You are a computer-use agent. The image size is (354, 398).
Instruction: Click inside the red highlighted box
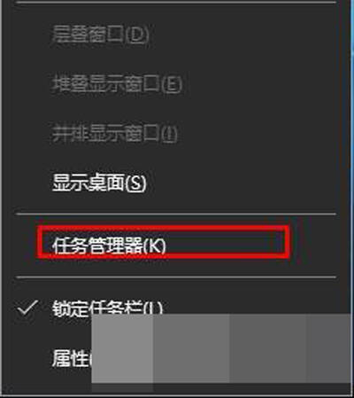(163, 242)
